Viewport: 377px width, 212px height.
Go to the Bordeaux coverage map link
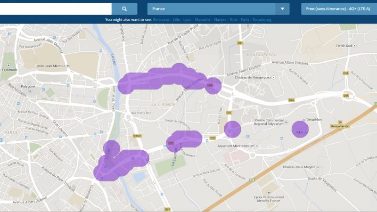(162, 20)
